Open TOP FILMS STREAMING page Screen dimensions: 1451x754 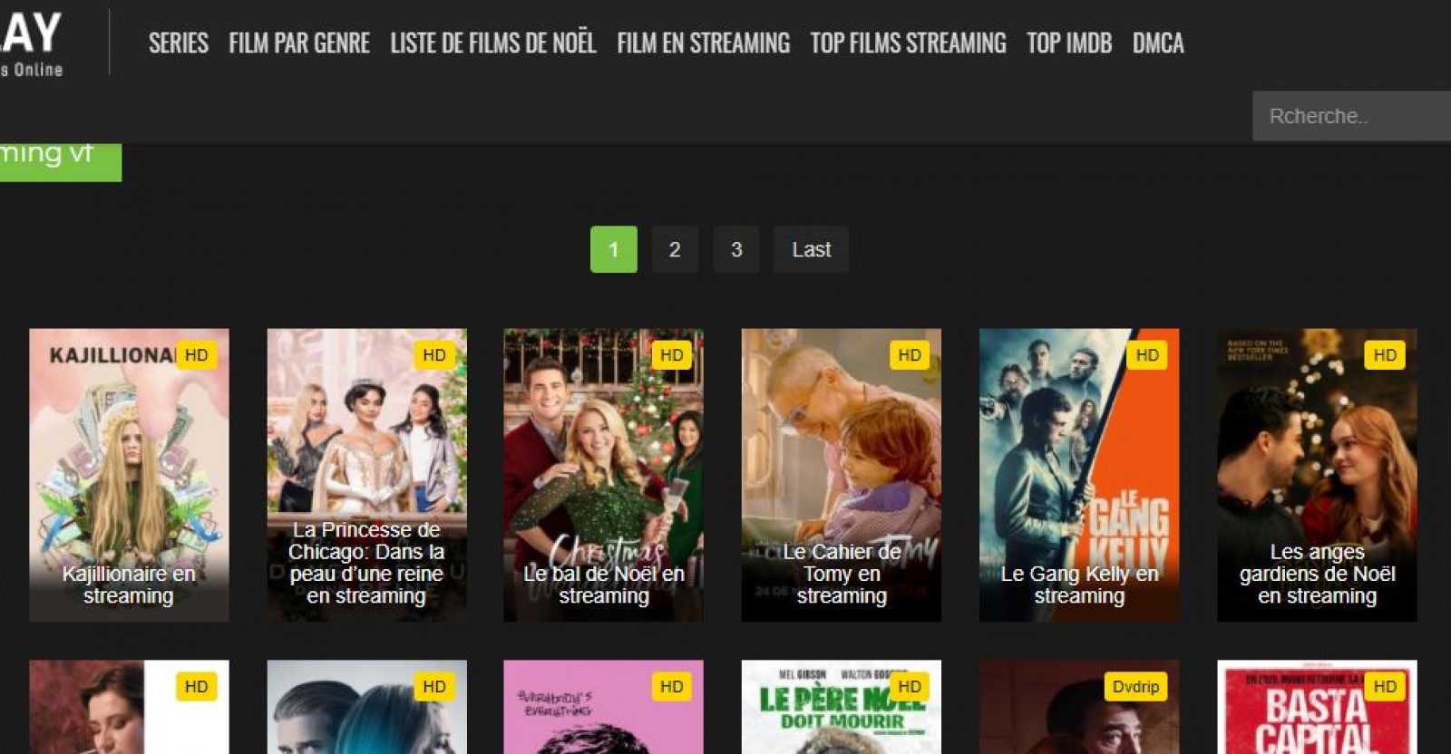[x=908, y=43]
